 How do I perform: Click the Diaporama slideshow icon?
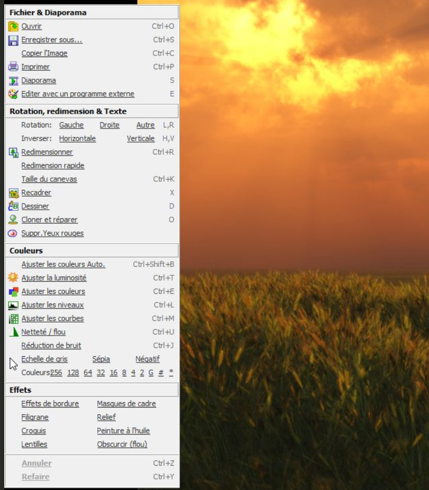click(x=13, y=81)
